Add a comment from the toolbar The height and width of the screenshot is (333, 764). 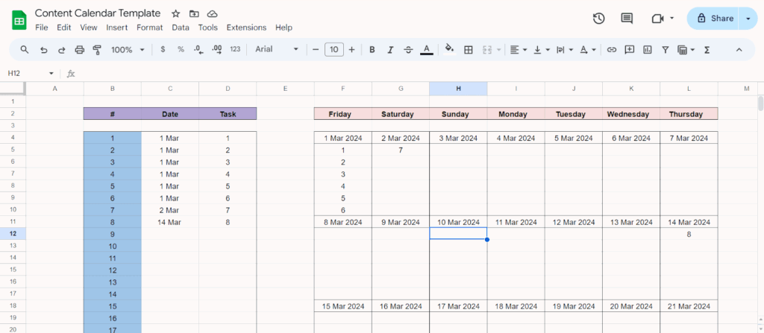coord(630,50)
